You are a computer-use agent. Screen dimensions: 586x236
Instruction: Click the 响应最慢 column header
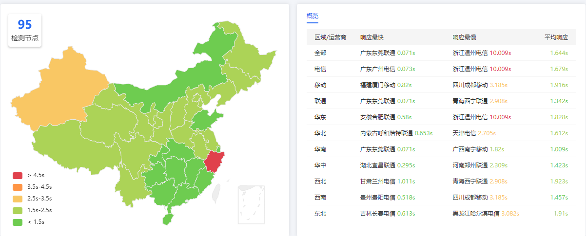click(x=464, y=37)
